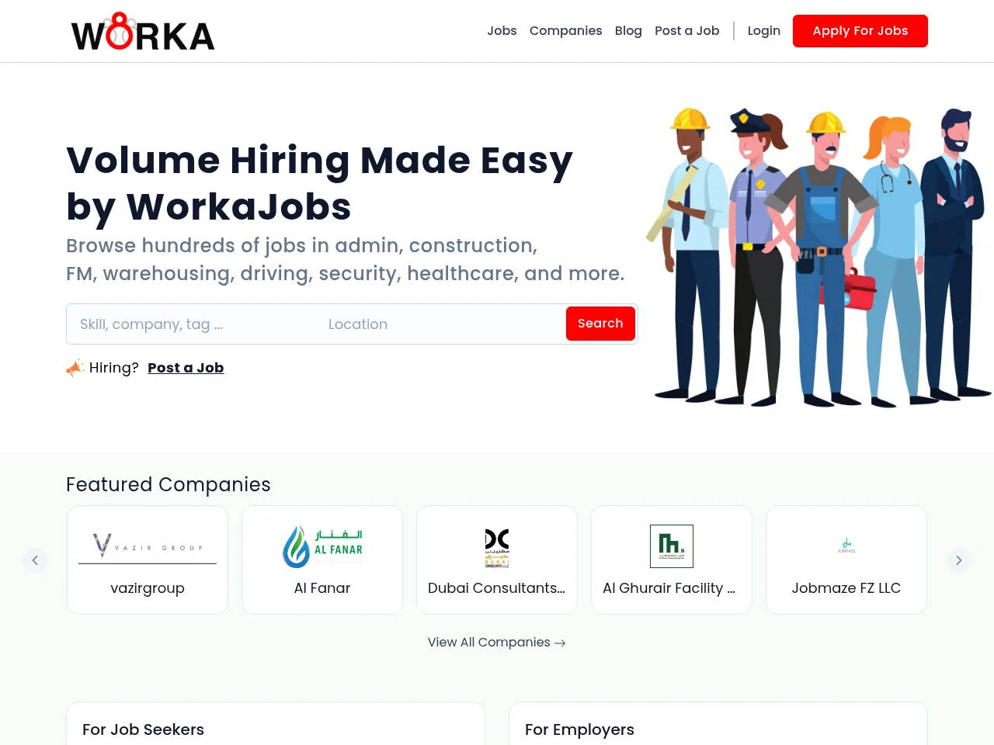Image resolution: width=994 pixels, height=745 pixels.
Task: Click the red Search button
Action: pyautogui.click(x=600, y=324)
